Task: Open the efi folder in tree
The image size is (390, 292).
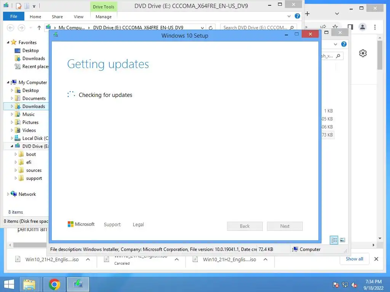Action: pos(29,162)
